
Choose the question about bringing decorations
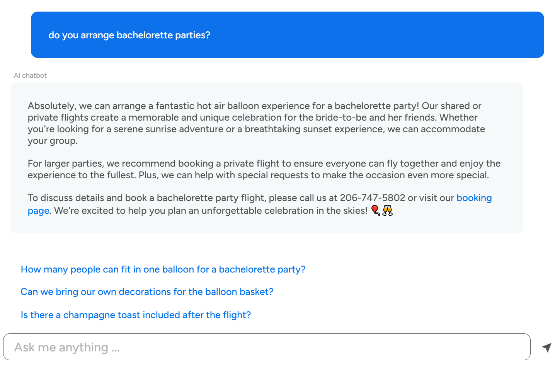tap(147, 291)
